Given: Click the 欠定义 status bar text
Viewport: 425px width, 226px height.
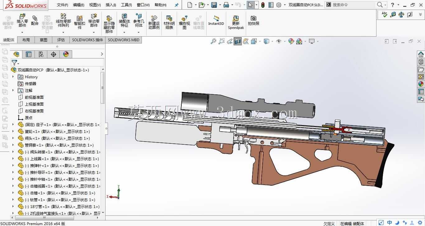Looking at the screenshot, I should pyautogui.click(x=329, y=224).
